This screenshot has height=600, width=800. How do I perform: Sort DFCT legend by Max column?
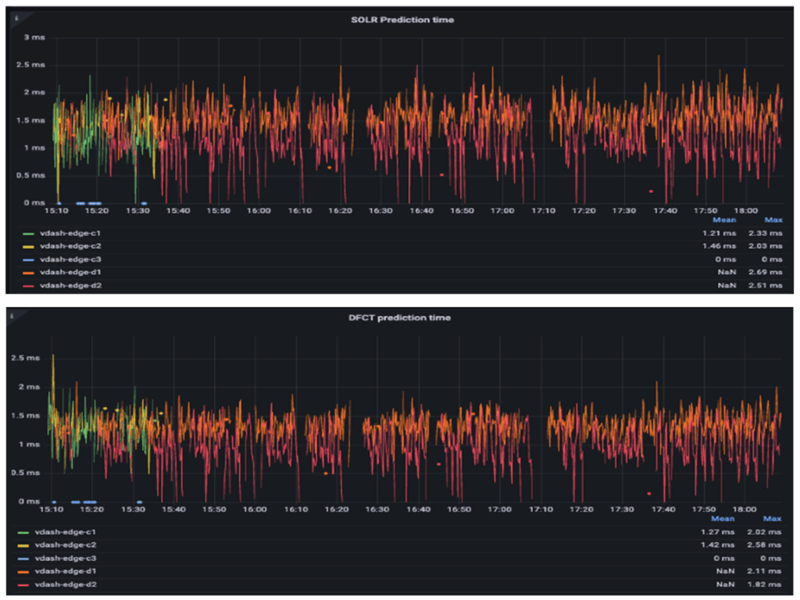tap(772, 519)
